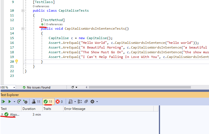
Task: Click the Error Message column header
Action: click(x=75, y=109)
